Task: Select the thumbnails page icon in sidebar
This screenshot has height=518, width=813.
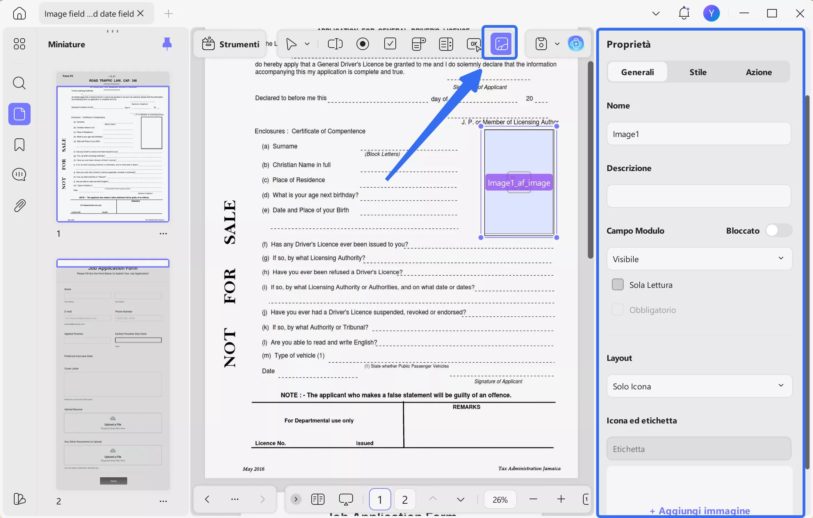Action: [x=19, y=114]
